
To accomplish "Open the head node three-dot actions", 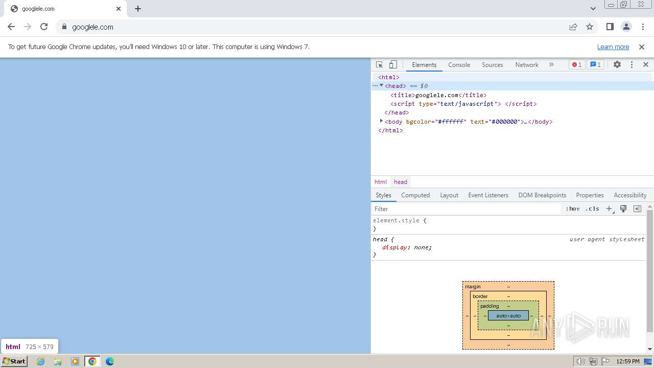I will coord(375,86).
